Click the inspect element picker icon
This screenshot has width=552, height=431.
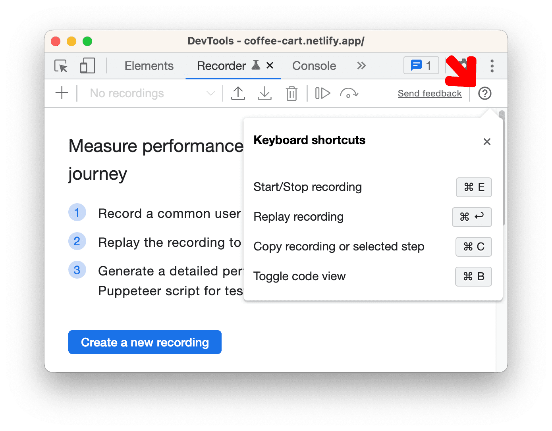coord(61,66)
